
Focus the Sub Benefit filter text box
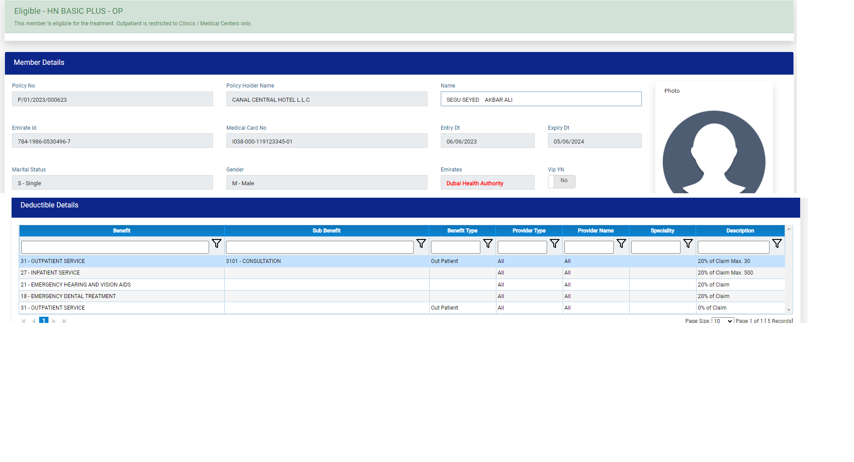point(319,247)
